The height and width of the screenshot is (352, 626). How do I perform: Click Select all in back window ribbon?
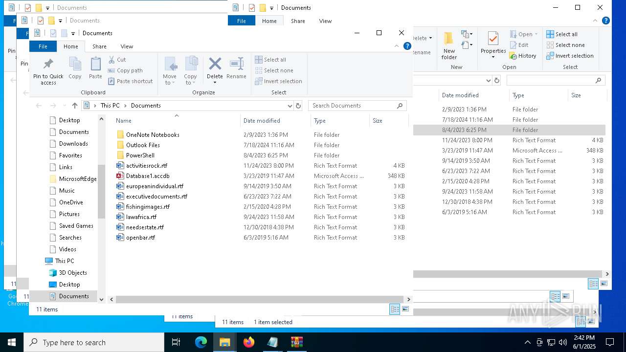click(562, 34)
